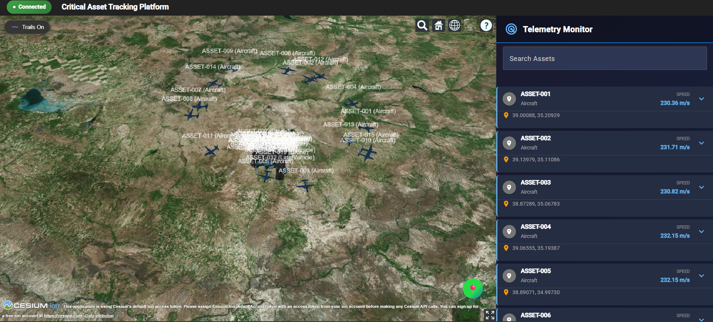Click the ASSET-005 locate marker icon
This screenshot has height=322, width=713.
pyautogui.click(x=509, y=276)
